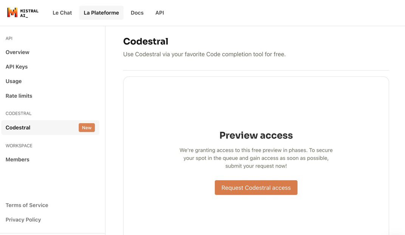Select the La Plateforme tab
Image resolution: width=405 pixels, height=235 pixels.
(101, 12)
